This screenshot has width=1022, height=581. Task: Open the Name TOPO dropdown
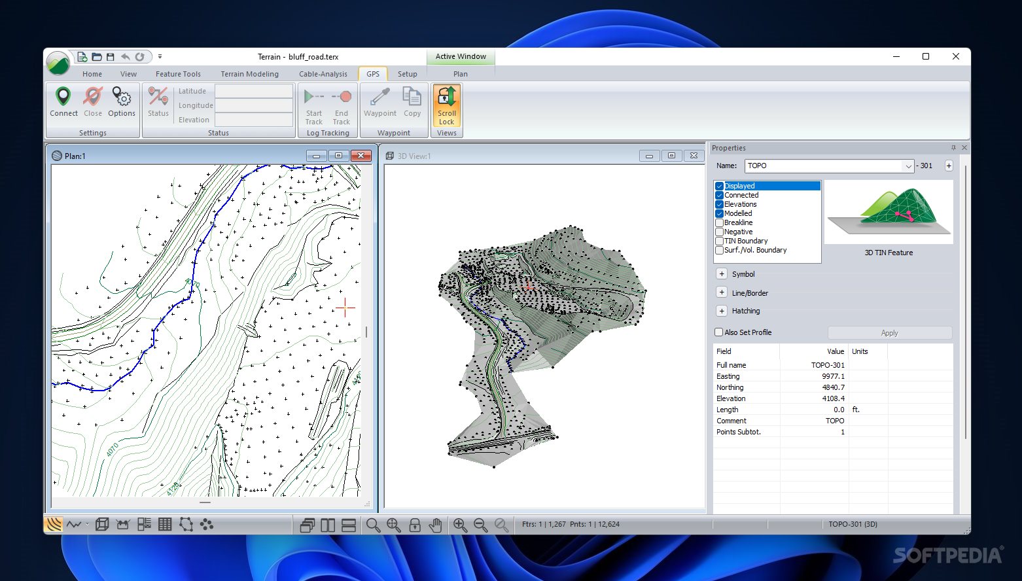(x=908, y=166)
